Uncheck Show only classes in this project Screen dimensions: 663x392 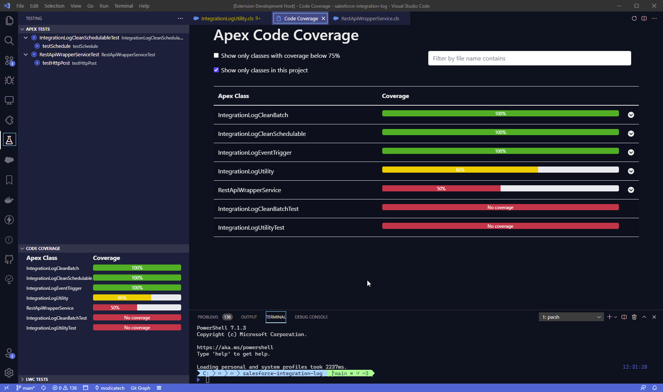tap(216, 70)
